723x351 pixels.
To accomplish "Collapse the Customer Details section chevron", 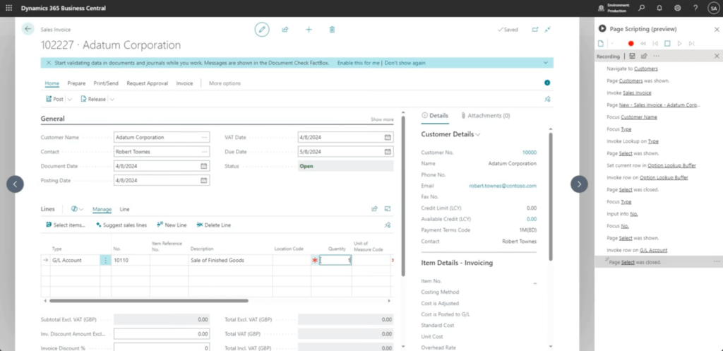I will click(479, 134).
